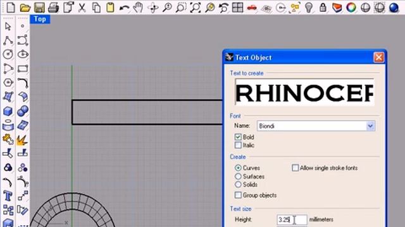Screen dimensions: 405x227
Task: Click the Text to create input box
Action: [304, 92]
